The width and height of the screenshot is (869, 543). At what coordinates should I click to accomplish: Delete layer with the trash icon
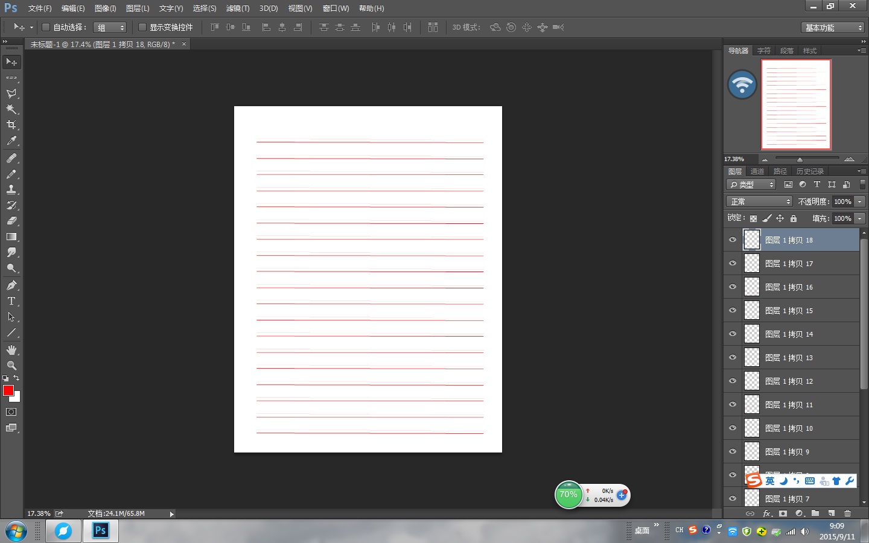(x=848, y=513)
